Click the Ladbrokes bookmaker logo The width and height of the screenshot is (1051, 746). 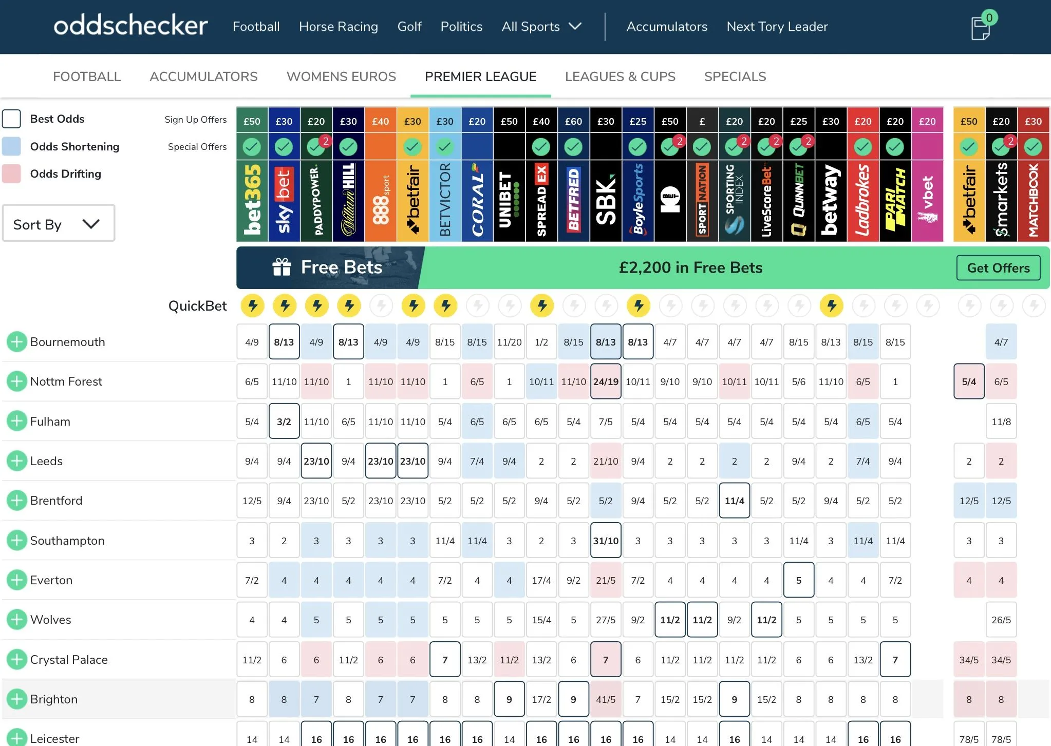pyautogui.click(x=863, y=200)
